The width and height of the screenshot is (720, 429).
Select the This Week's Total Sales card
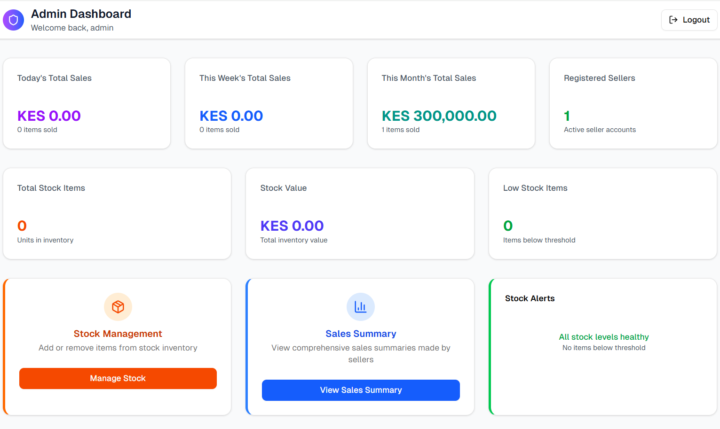[x=269, y=103]
